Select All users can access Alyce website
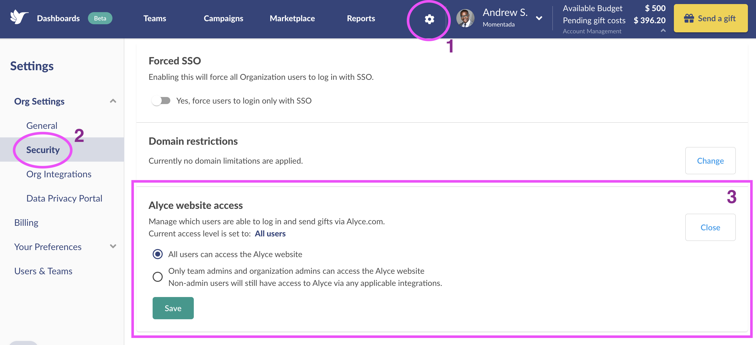This screenshot has height=345, width=756. tap(158, 254)
